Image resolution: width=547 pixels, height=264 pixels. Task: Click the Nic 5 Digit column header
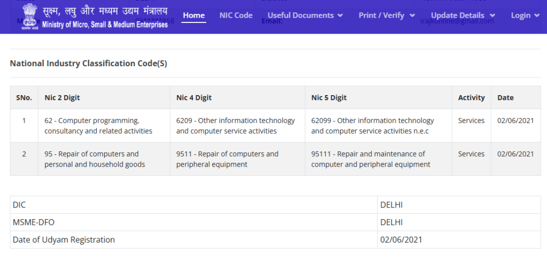(329, 98)
